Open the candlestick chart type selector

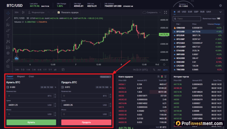tap(23, 12)
